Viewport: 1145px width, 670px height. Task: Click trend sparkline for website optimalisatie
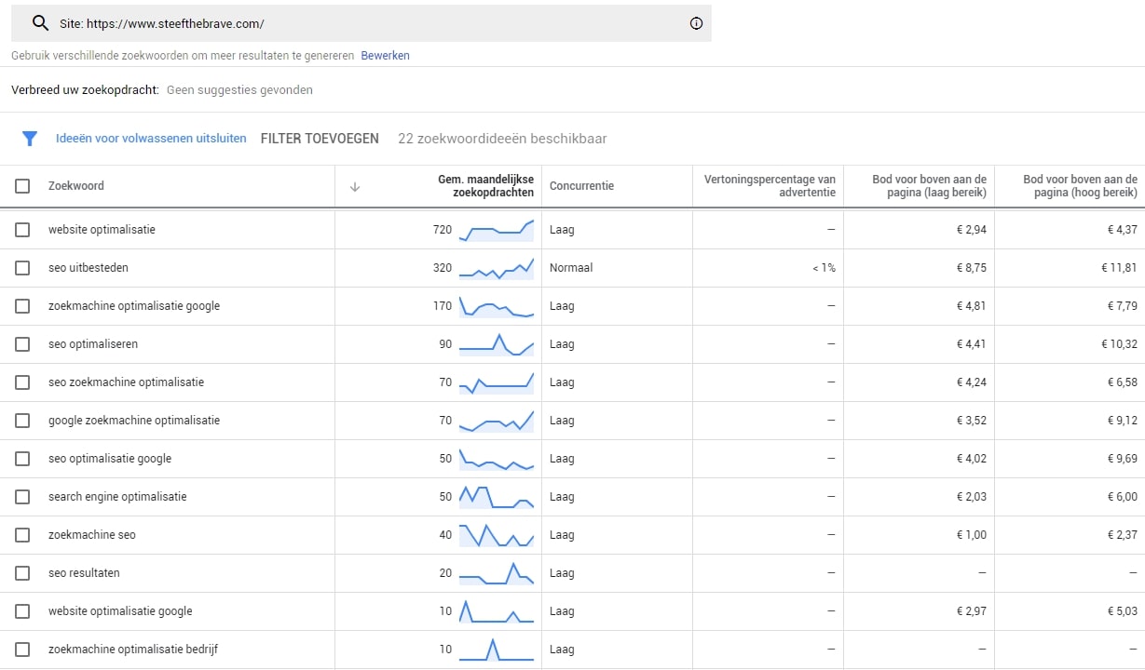(x=497, y=230)
